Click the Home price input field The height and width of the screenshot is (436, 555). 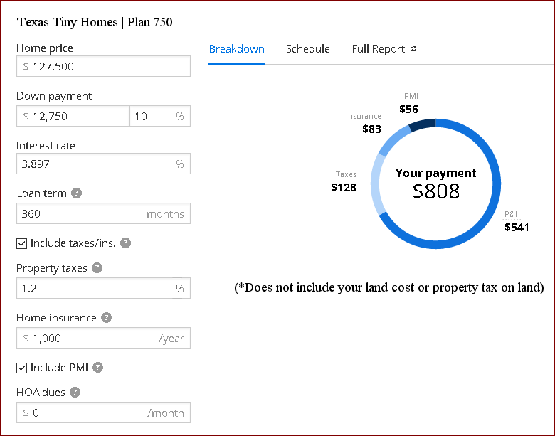pyautogui.click(x=103, y=66)
